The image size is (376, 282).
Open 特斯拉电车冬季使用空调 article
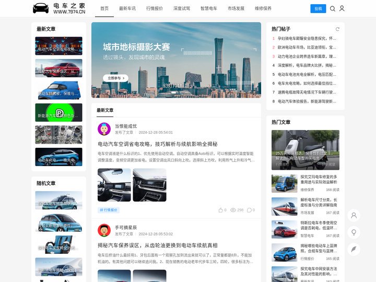(319, 226)
